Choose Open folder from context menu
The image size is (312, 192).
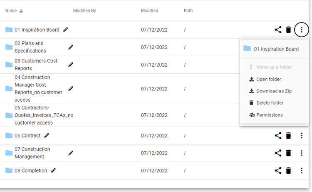[x=268, y=79]
